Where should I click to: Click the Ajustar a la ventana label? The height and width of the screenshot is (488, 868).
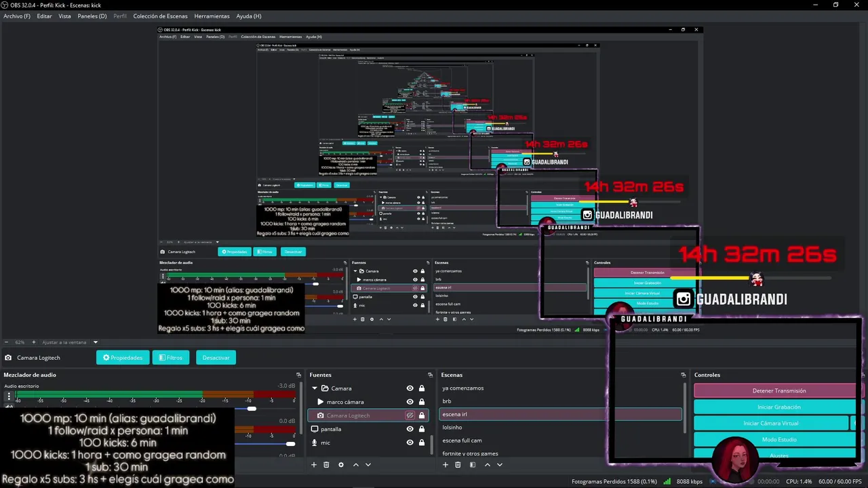click(65, 342)
